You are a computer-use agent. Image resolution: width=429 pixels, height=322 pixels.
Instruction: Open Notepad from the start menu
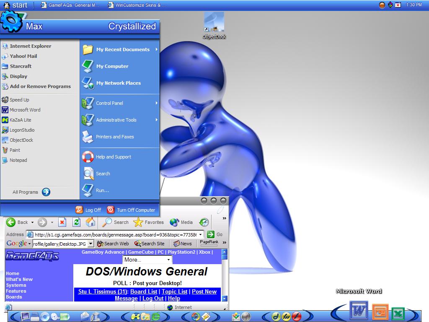[14, 160]
